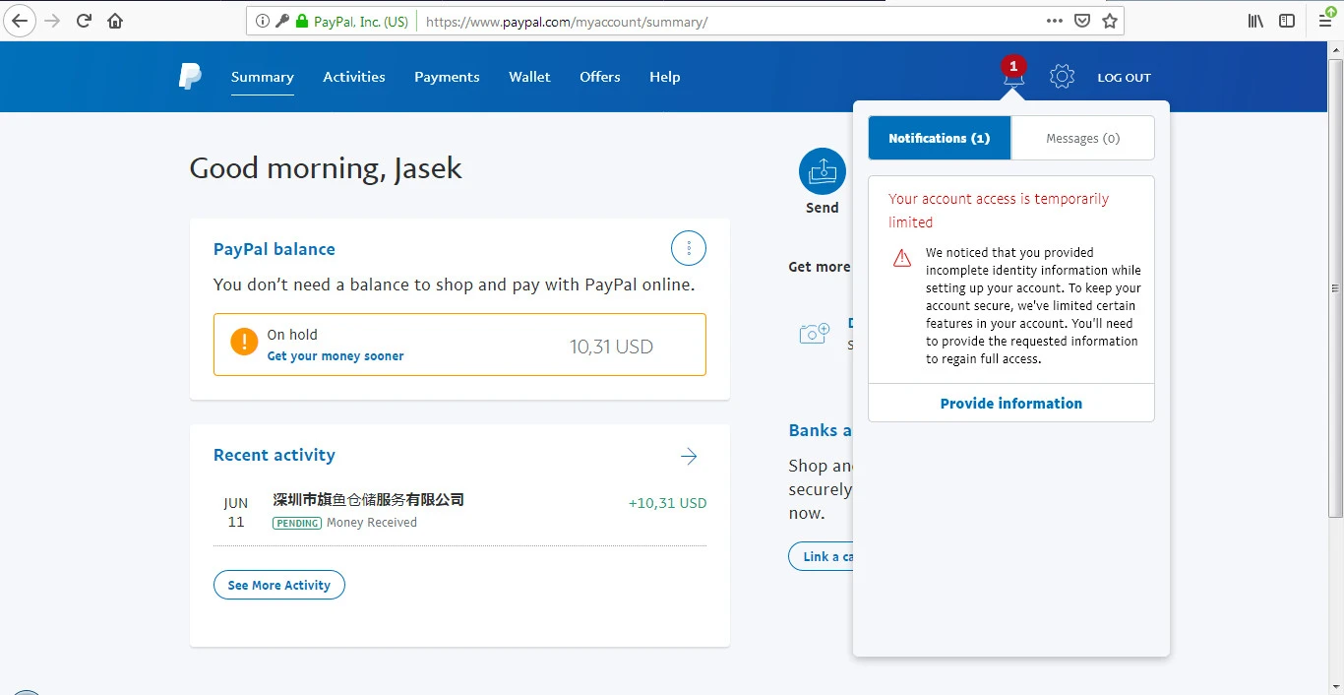Viewport: 1344px width, 695px height.
Task: Click the URL address field
Action: pos(728,21)
